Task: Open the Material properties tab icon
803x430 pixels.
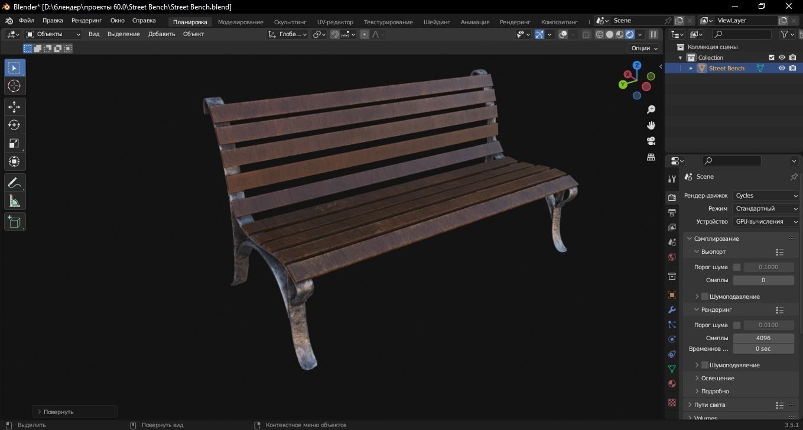Action: point(672,383)
